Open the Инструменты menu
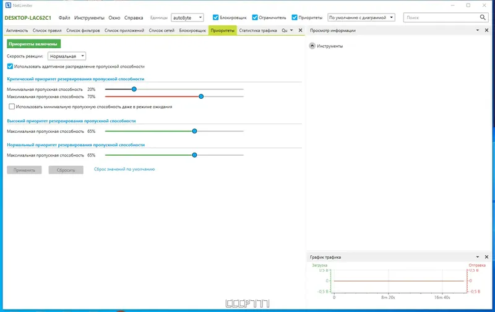Viewport: 495px width, 312px height. 89,18
